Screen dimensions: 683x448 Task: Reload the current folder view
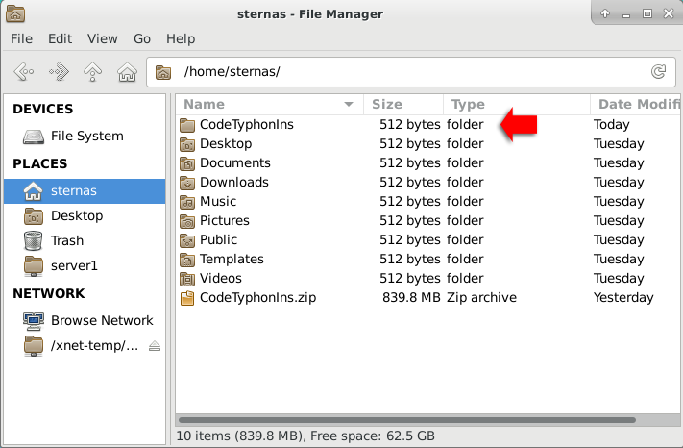pyautogui.click(x=659, y=71)
